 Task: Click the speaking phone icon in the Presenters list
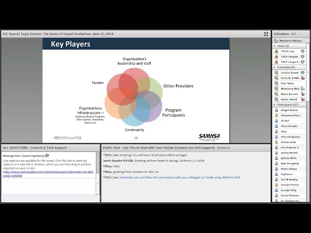[x=303, y=88]
